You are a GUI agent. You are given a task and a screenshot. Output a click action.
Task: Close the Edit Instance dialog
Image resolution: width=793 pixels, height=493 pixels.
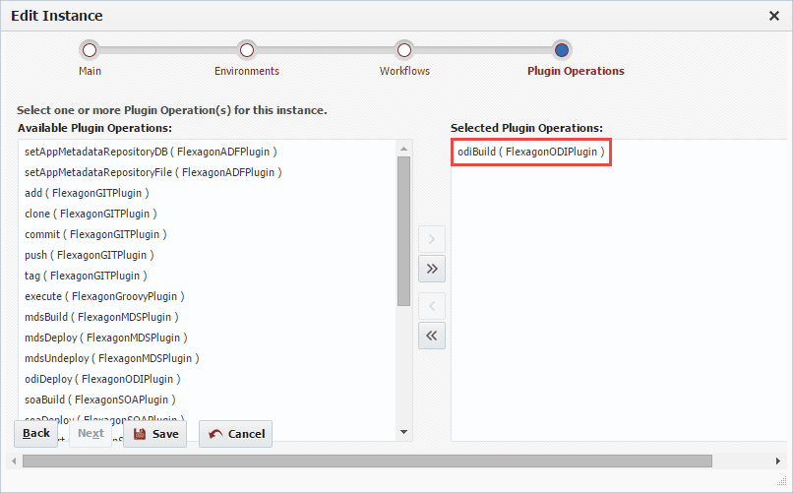point(773,16)
